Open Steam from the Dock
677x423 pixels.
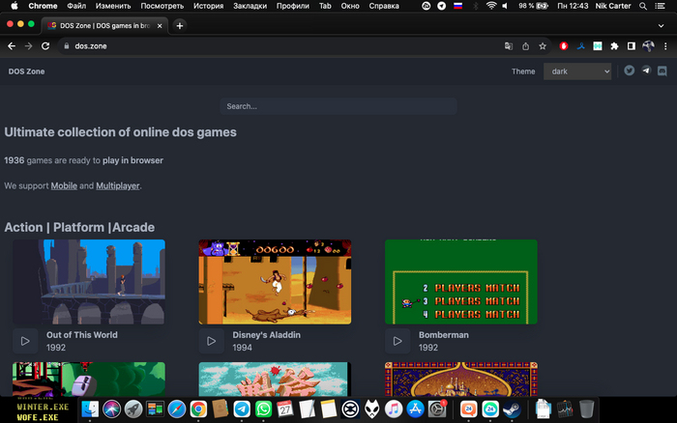512,409
